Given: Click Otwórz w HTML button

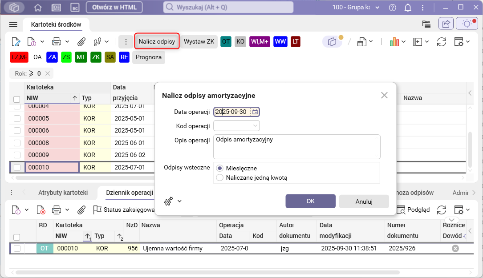Looking at the screenshot, I should pyautogui.click(x=114, y=8).
